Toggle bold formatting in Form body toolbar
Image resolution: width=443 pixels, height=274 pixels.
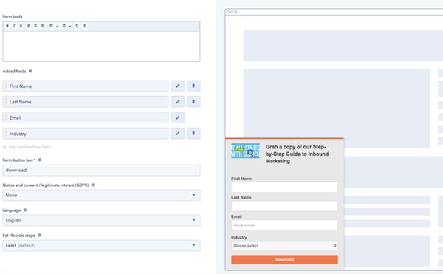pyautogui.click(x=7, y=26)
